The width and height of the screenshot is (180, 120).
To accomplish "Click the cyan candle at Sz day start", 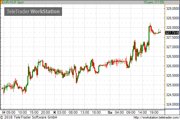I will tap(110, 64).
